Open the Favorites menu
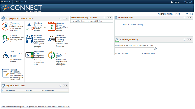This screenshot has width=195, height=109. click(x=5, y=2)
